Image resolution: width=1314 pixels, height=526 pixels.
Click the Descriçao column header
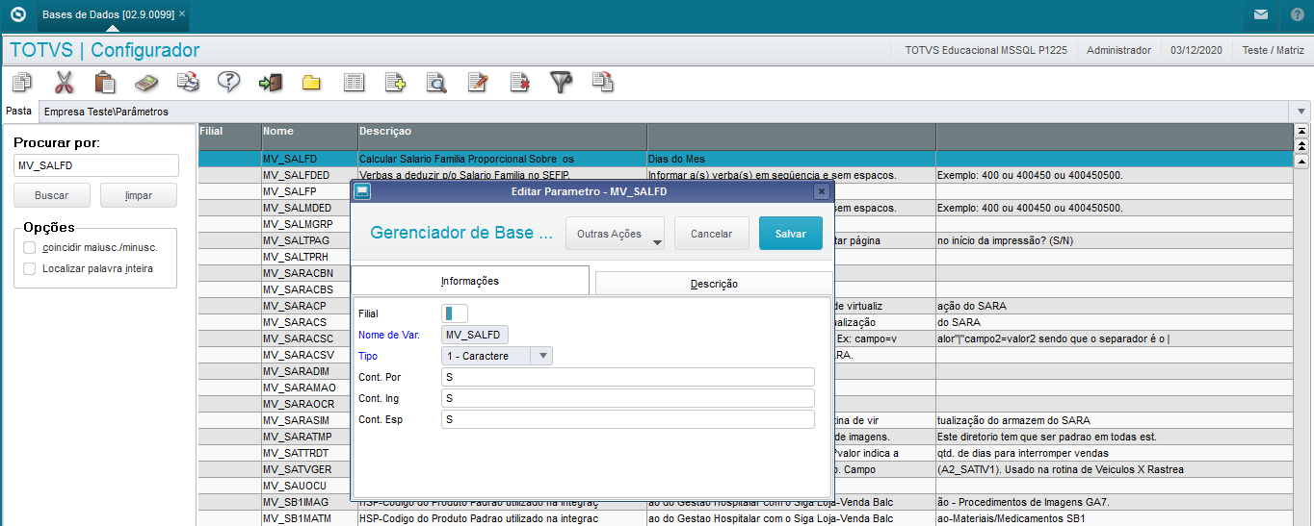[x=502, y=137]
